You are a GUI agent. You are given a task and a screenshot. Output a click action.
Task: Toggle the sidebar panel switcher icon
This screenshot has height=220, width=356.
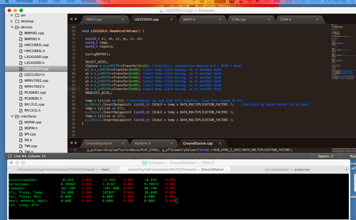pyautogui.click(x=10, y=156)
